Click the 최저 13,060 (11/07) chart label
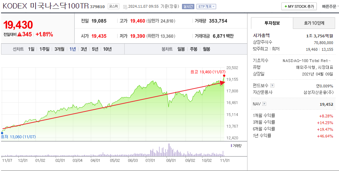 click(18, 137)
